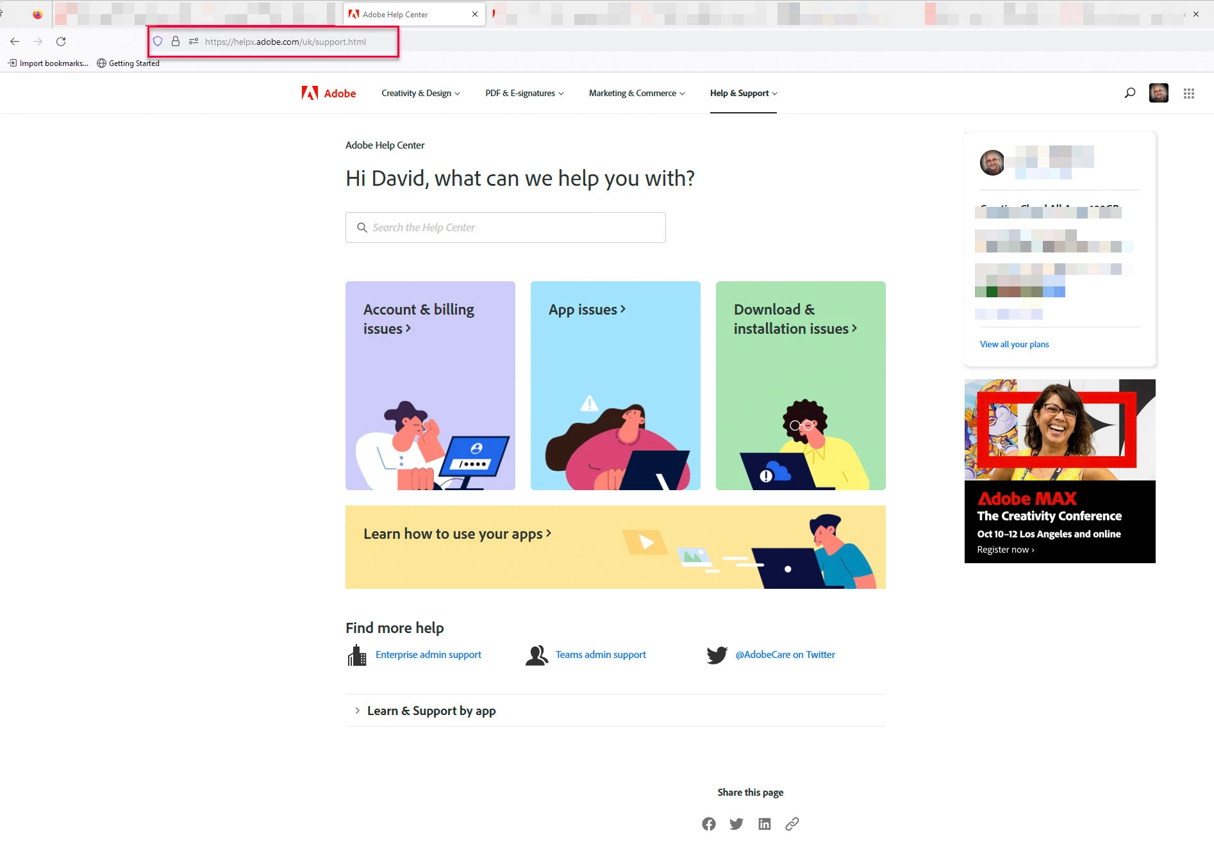The width and height of the screenshot is (1214, 856).
Task: Expand PDF & E-signatures menu
Action: [524, 94]
